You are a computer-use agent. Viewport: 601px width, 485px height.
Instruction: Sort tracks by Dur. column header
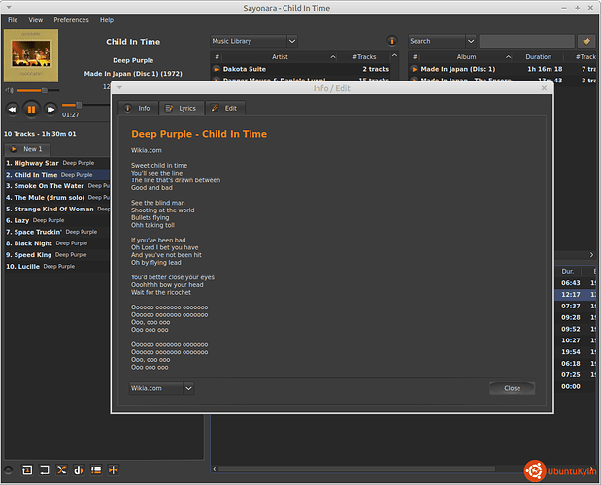pos(568,271)
